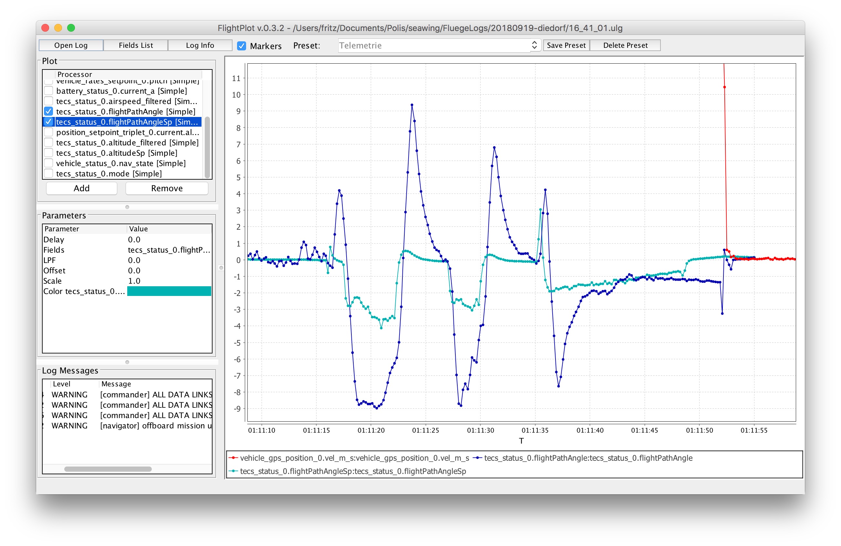Click the Log Messages horizontal scrollbar
841x546 pixels.
coord(108,469)
